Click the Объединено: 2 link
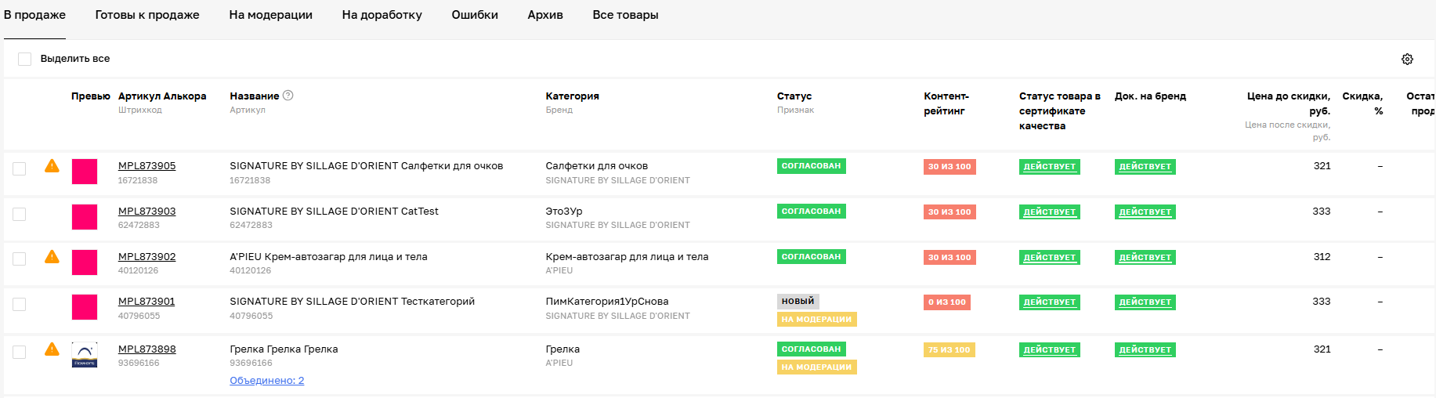This screenshot has height=398, width=1436. click(x=266, y=380)
